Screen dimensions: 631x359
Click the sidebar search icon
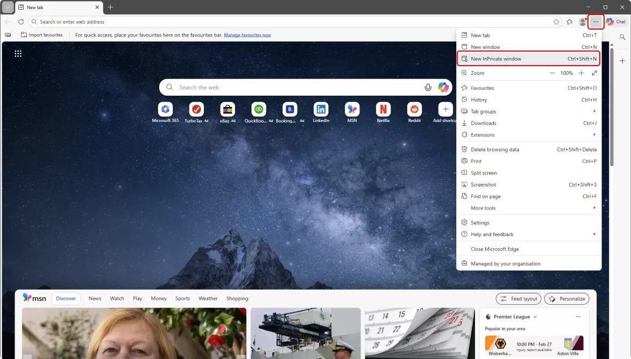(622, 37)
